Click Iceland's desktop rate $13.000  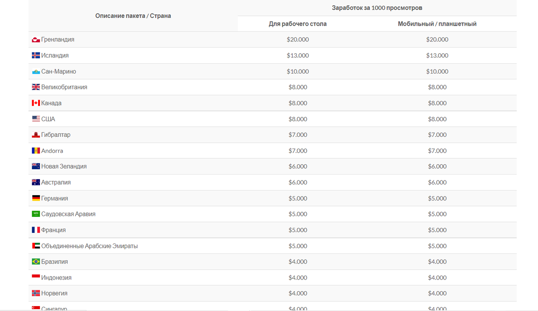coord(298,56)
